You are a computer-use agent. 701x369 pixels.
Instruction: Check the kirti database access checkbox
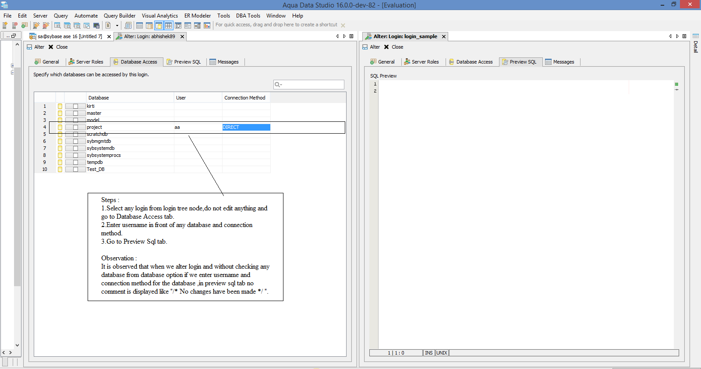[x=75, y=106]
